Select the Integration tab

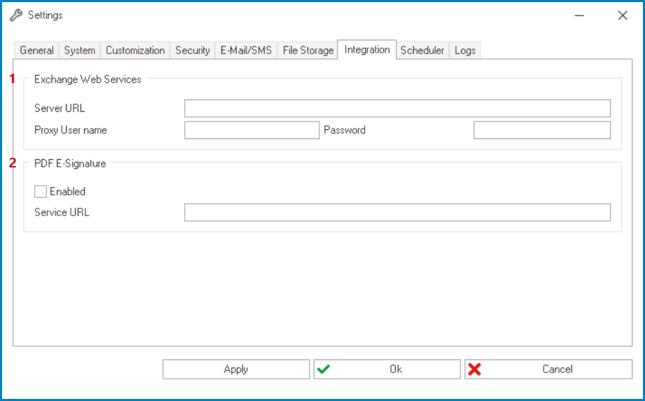[367, 49]
